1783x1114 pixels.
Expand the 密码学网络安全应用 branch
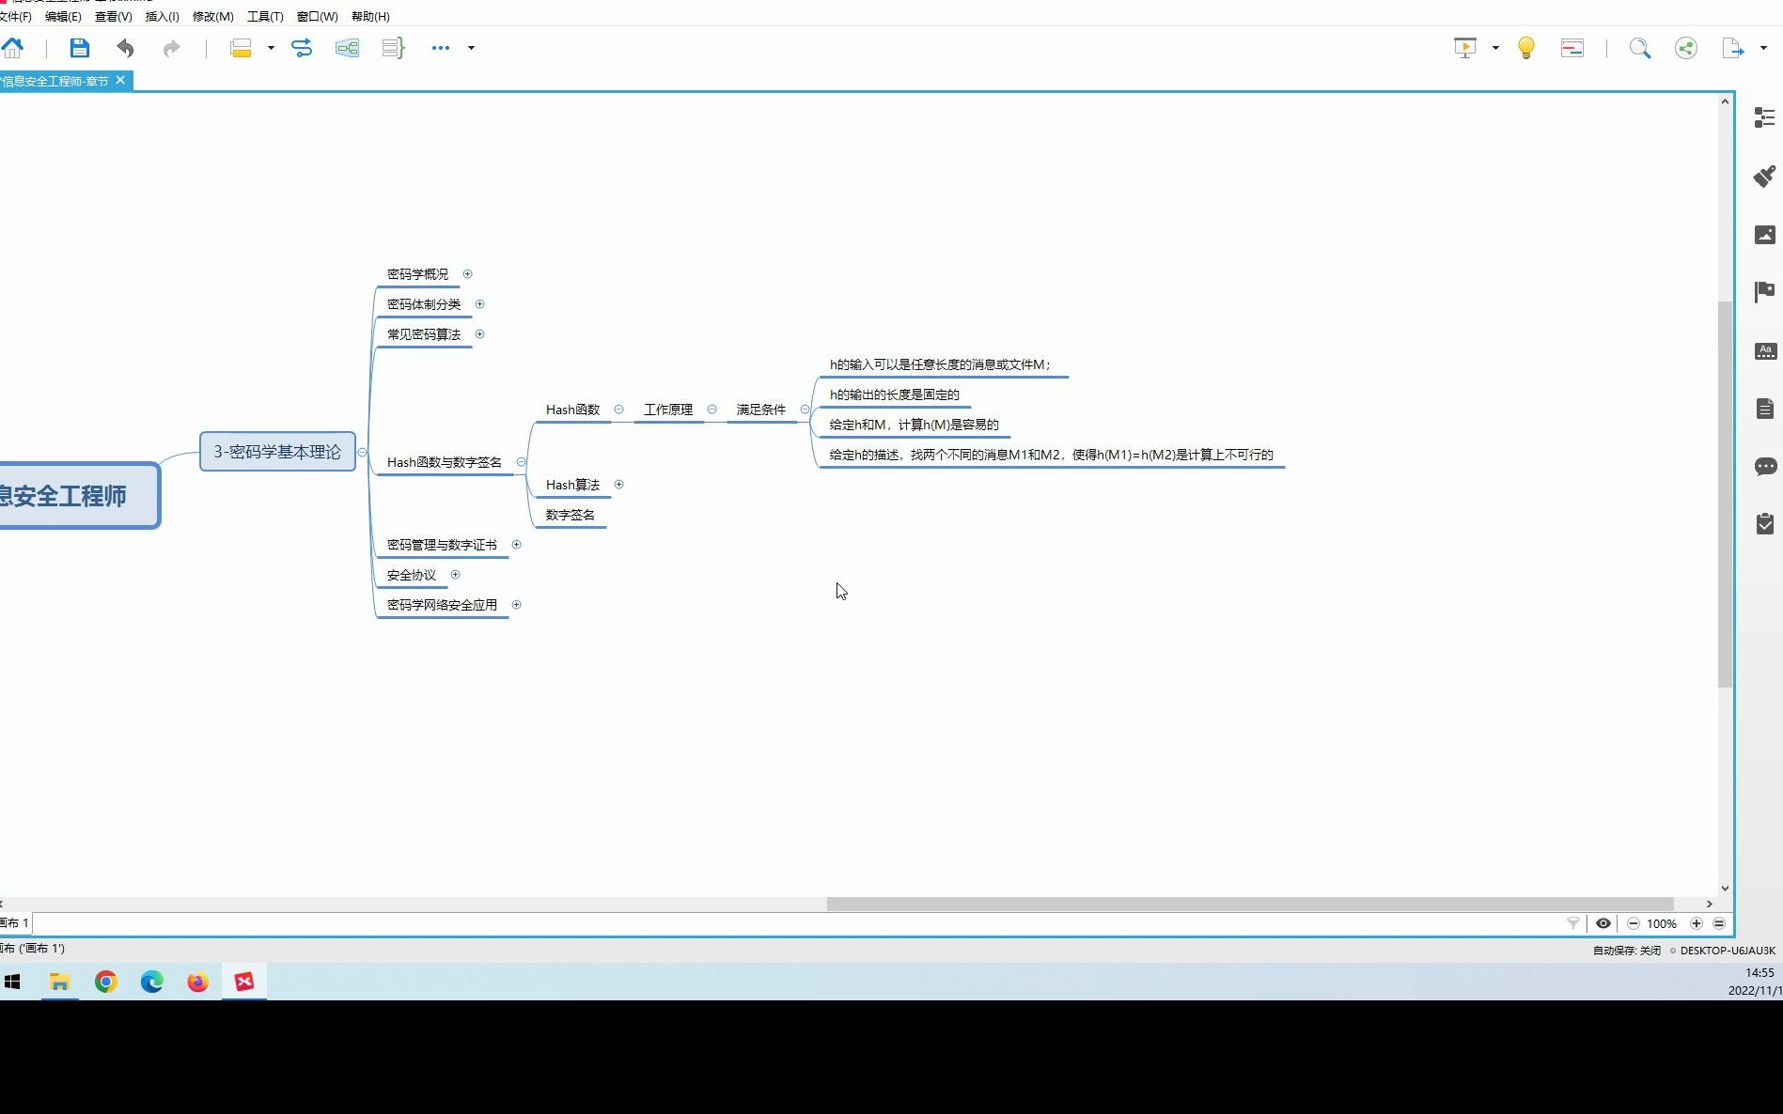click(x=516, y=605)
